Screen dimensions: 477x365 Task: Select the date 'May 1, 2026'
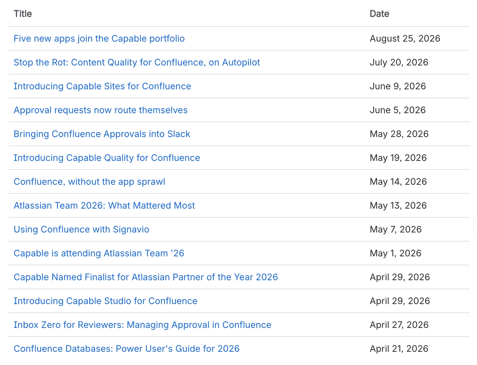coord(395,253)
